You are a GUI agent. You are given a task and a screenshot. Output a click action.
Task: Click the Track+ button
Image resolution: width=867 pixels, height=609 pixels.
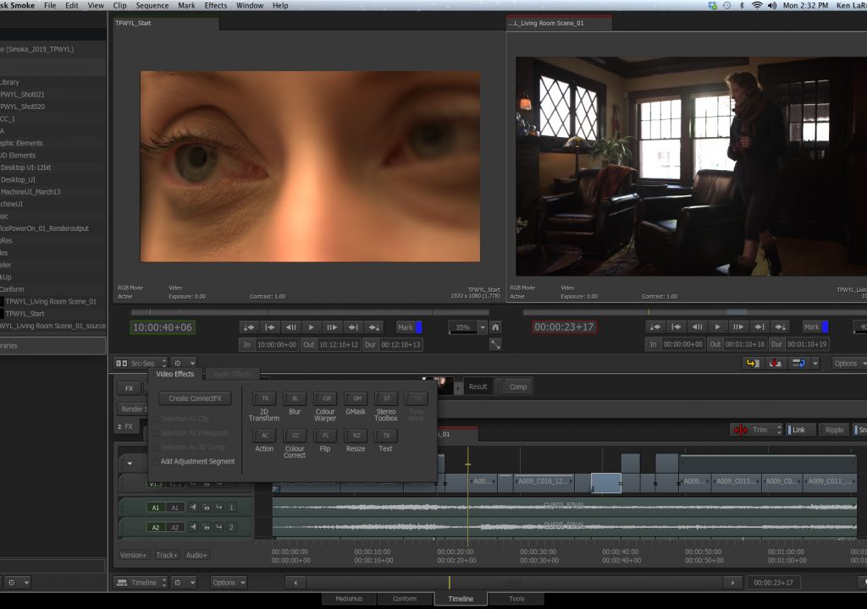click(167, 555)
